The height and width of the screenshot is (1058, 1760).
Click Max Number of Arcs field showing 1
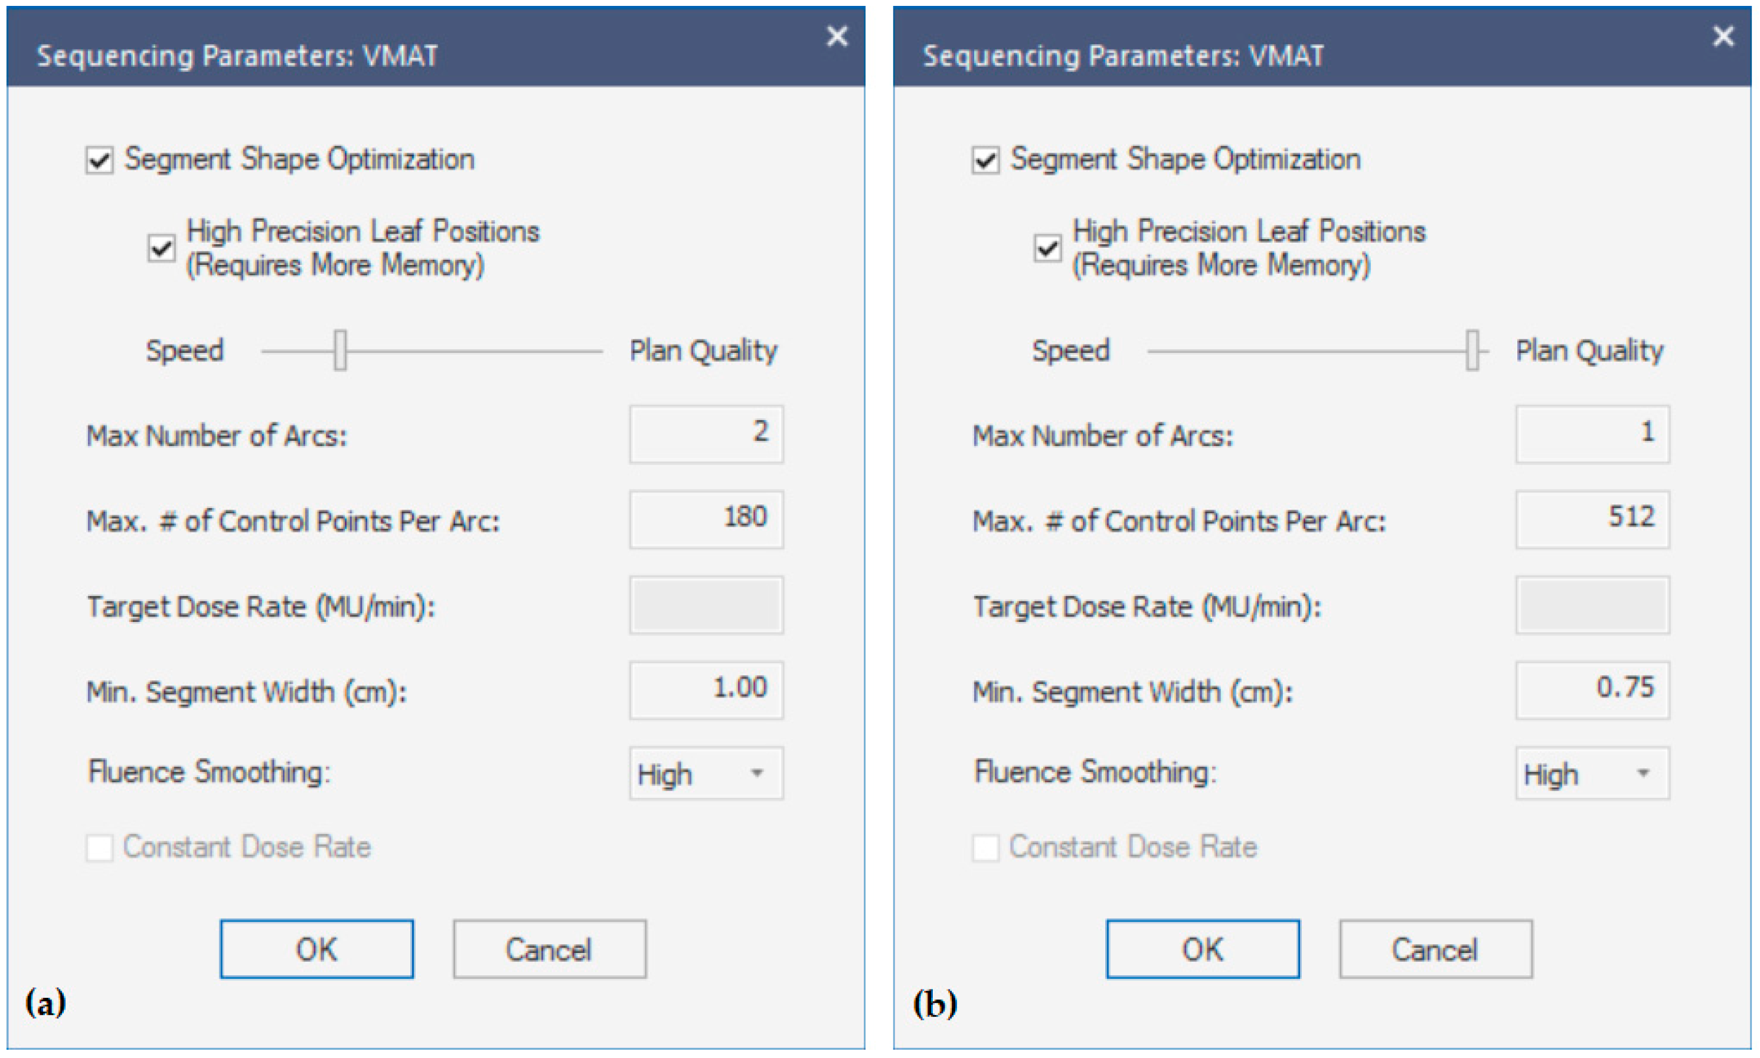pos(1592,434)
